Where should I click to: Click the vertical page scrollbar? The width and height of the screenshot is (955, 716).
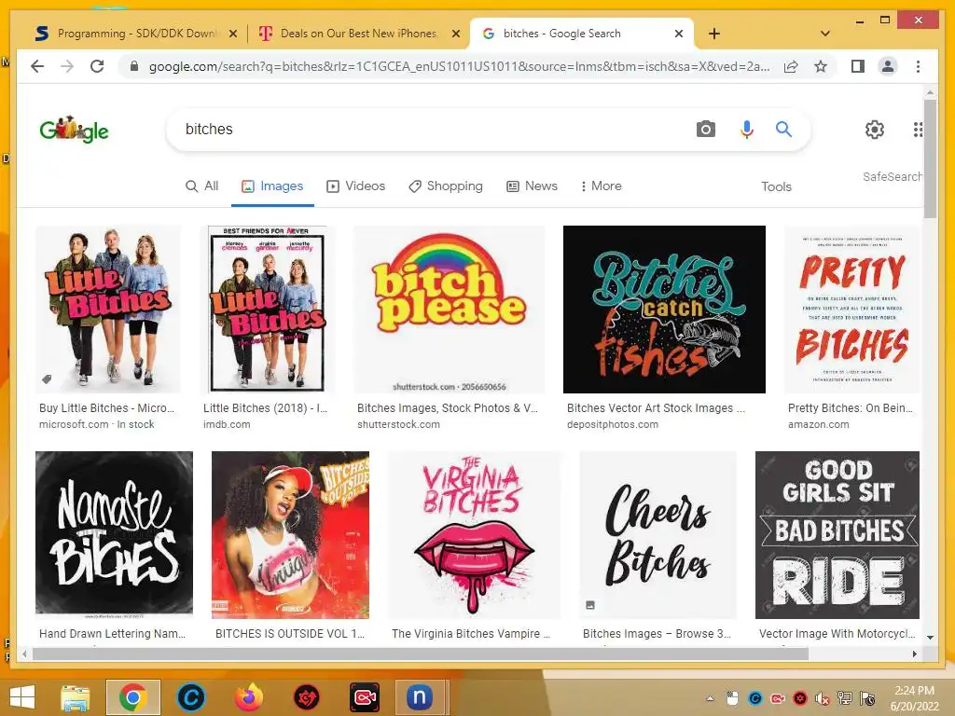[x=930, y=158]
